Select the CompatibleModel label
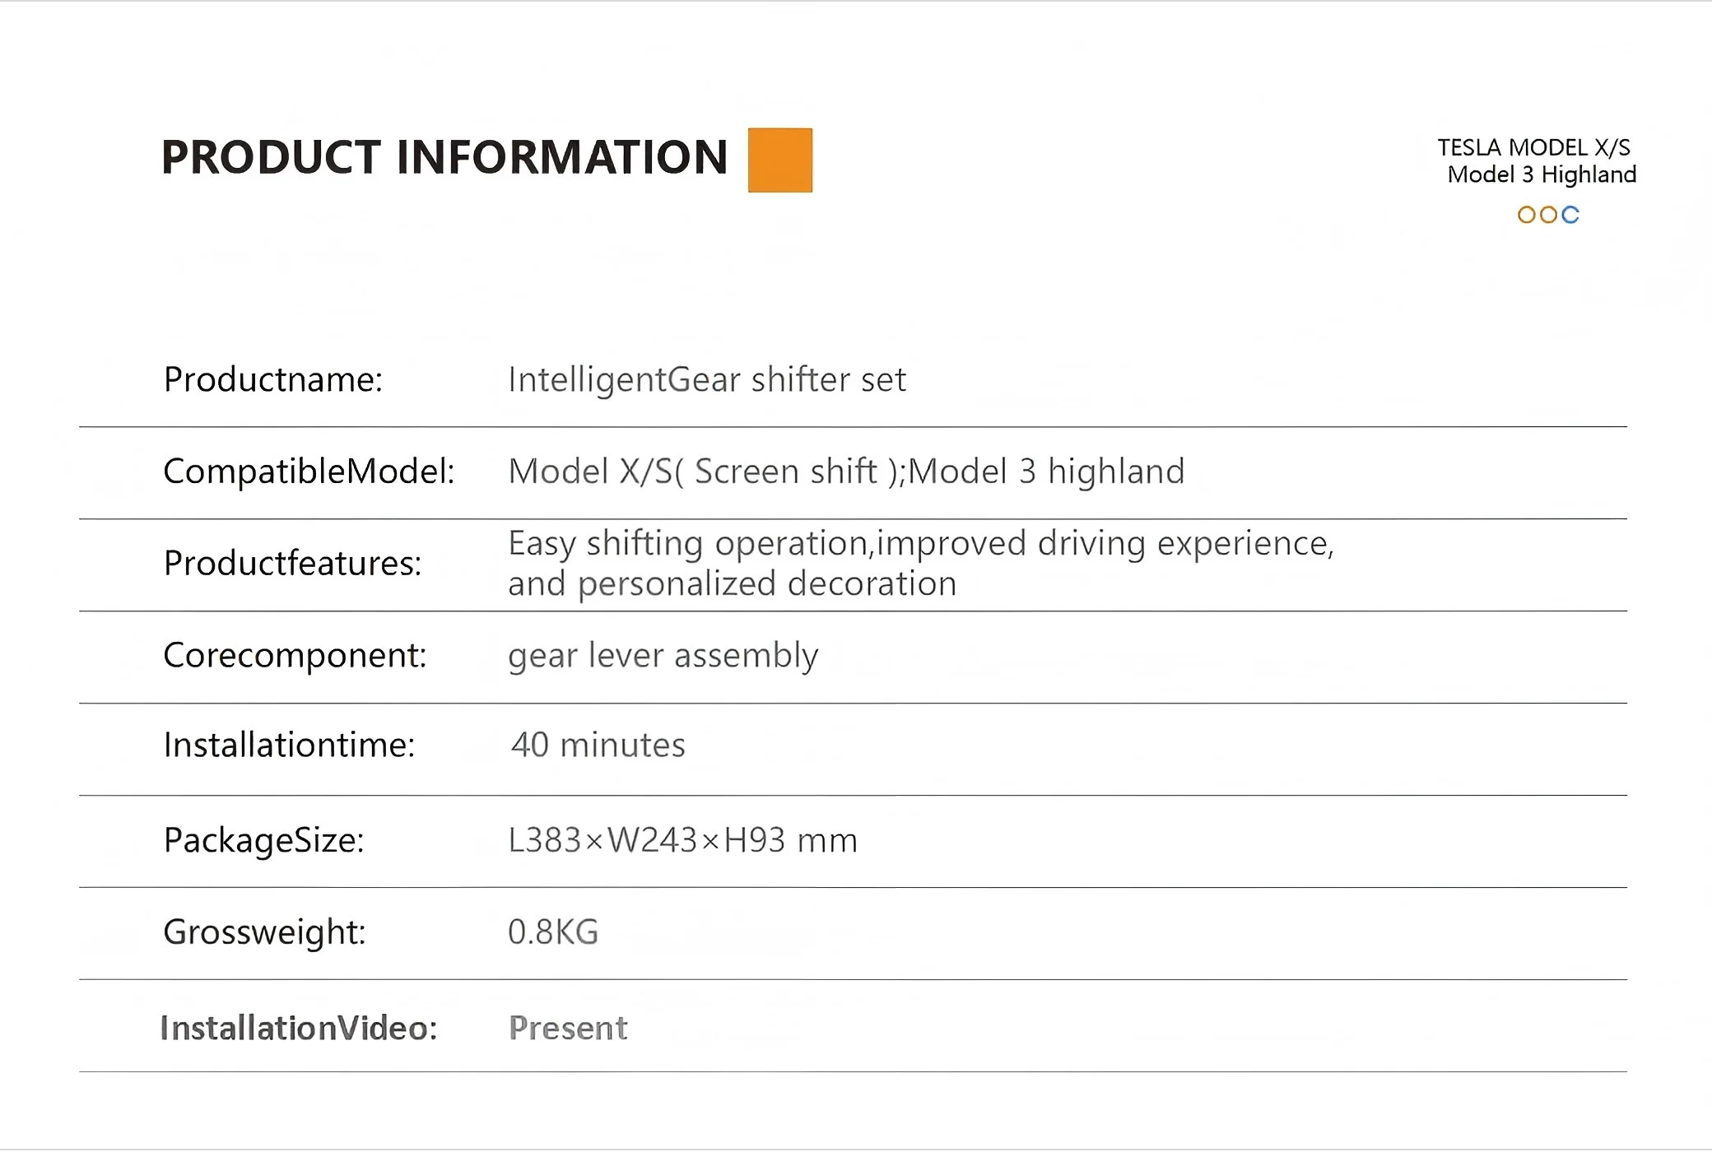 [309, 471]
